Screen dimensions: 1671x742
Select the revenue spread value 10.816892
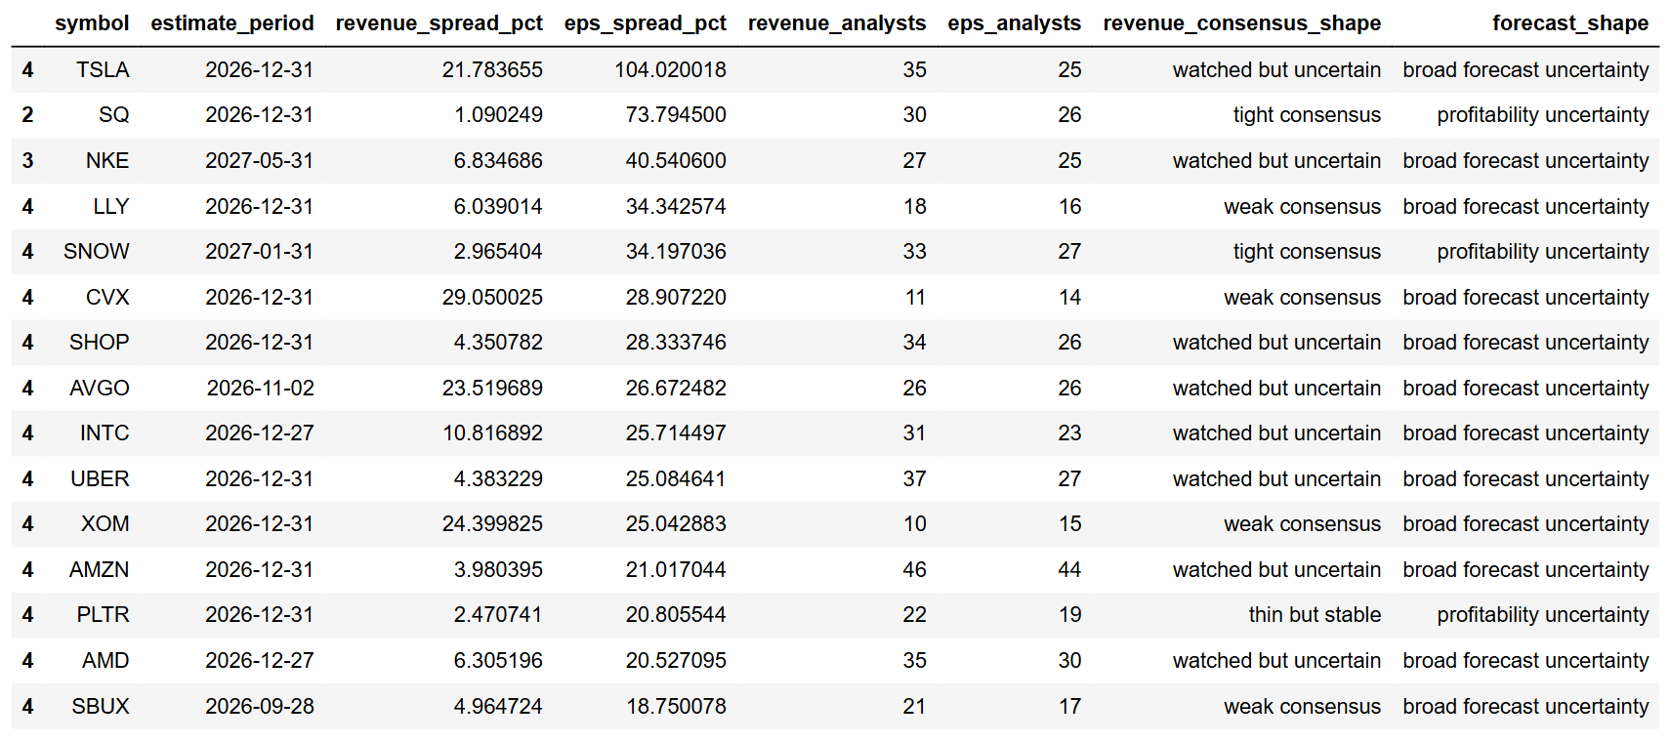pos(492,433)
